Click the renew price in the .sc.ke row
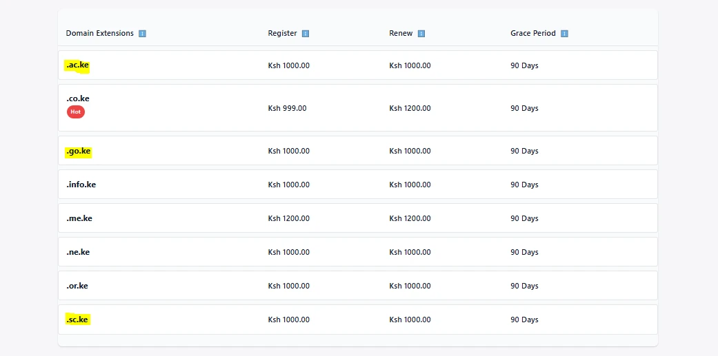Viewport: 718px width, 356px height. click(410, 320)
